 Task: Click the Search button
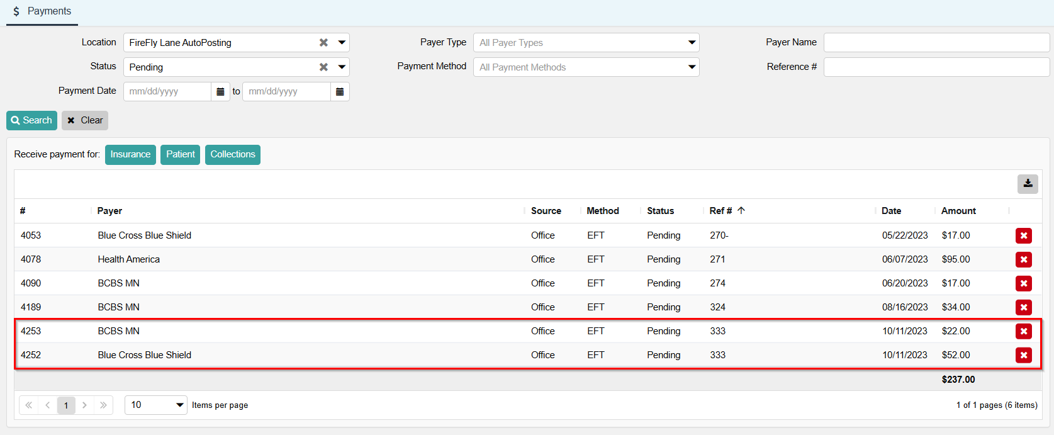point(31,120)
